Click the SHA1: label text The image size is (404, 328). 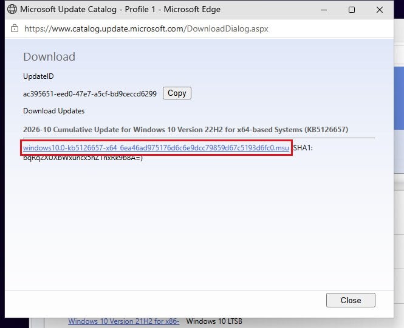[x=303, y=148]
